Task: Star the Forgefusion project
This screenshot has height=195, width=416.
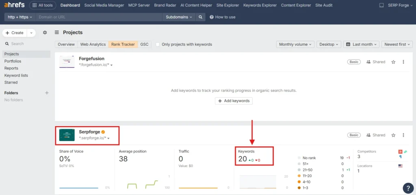Action: pyautogui.click(x=393, y=62)
